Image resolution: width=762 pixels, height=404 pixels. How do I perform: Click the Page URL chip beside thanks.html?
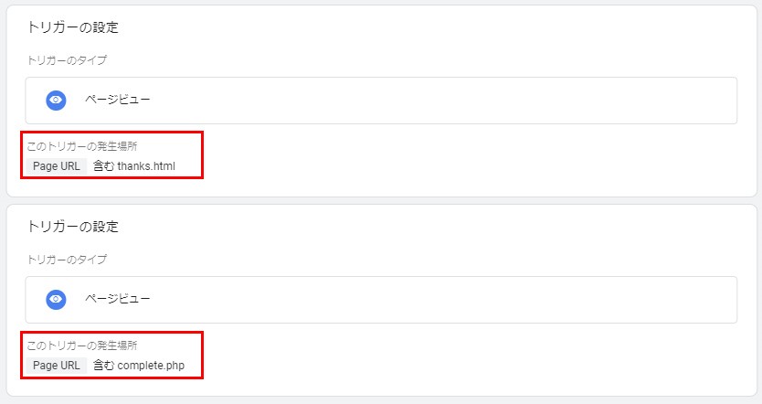[57, 166]
